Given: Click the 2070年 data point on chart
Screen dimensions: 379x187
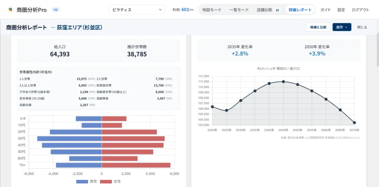Looking at the screenshot, I should click(x=354, y=123).
